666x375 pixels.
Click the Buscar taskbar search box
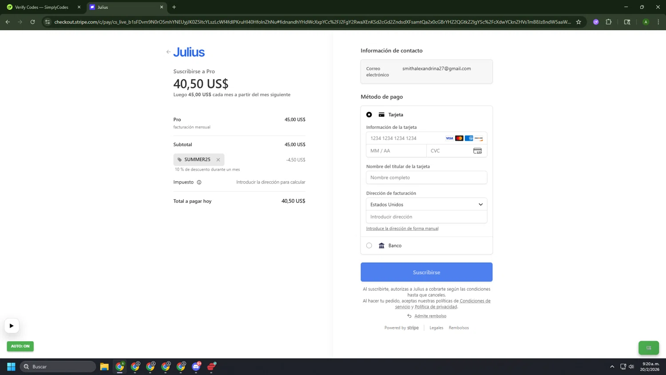(58, 367)
